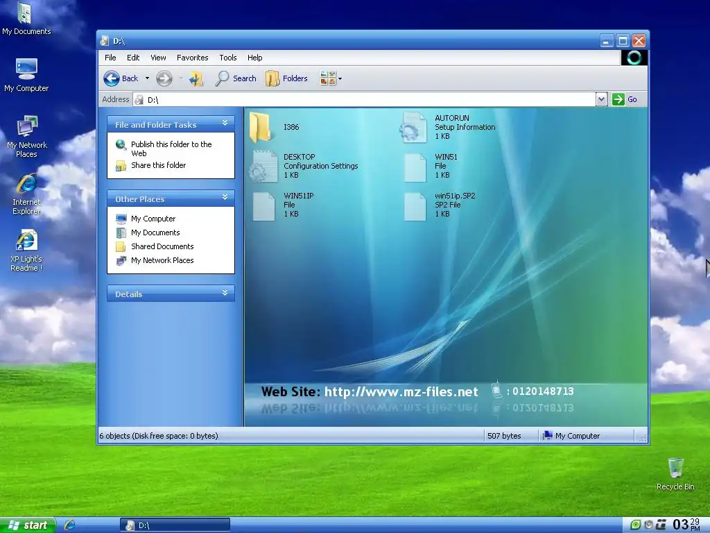Viewport: 710px width, 533px height.
Task: Open the Views icon in toolbar
Action: coord(328,78)
